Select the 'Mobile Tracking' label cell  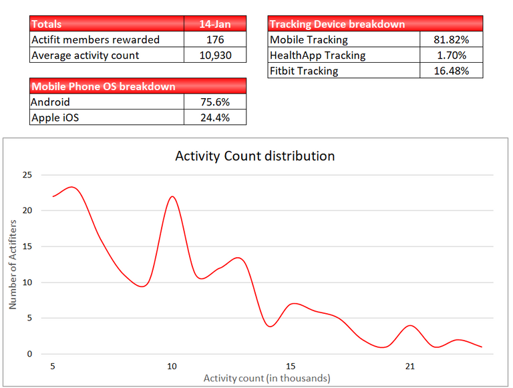pos(344,39)
